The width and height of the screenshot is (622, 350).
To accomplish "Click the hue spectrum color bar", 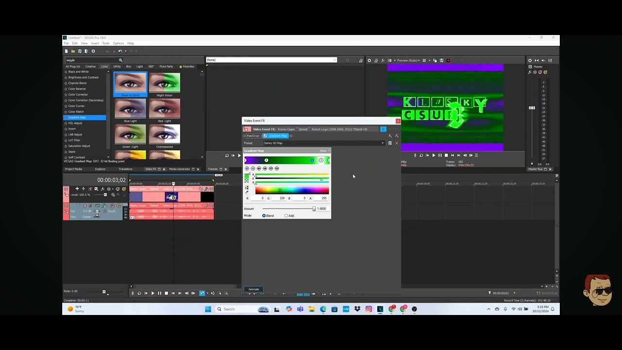I will tap(292, 191).
